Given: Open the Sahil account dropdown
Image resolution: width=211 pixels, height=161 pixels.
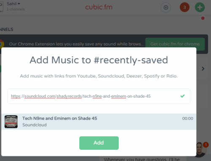Looking at the screenshot, I should [x=14, y=4].
